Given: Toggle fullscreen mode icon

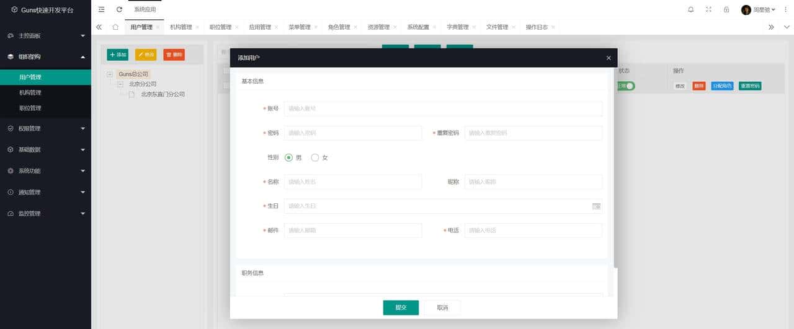Looking at the screenshot, I should click(708, 9).
